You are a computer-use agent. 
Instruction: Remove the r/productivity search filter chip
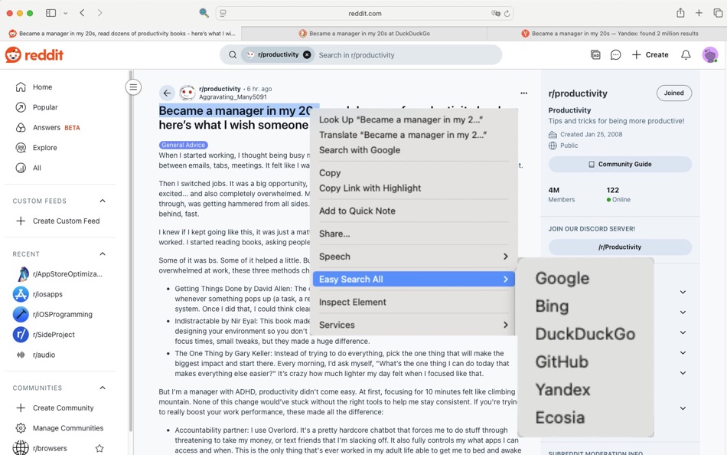[x=306, y=54]
